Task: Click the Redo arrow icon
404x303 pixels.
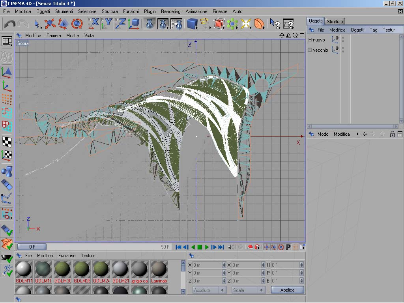Action: point(23,24)
